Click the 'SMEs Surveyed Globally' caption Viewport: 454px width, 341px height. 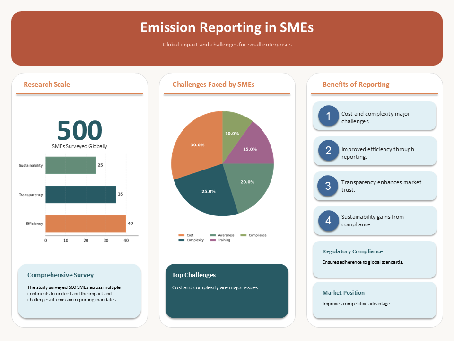pyautogui.click(x=79, y=146)
